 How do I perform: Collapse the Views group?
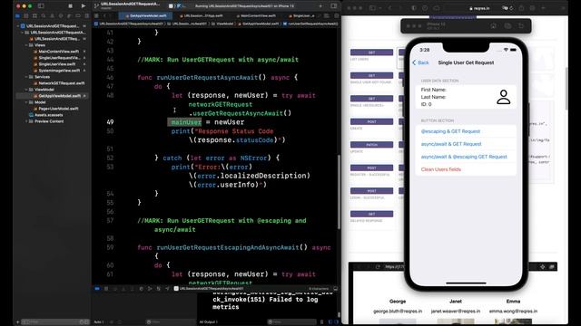(x=26, y=45)
